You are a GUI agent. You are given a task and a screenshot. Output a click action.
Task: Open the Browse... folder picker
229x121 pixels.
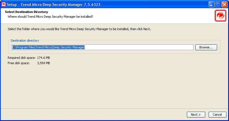(206, 47)
